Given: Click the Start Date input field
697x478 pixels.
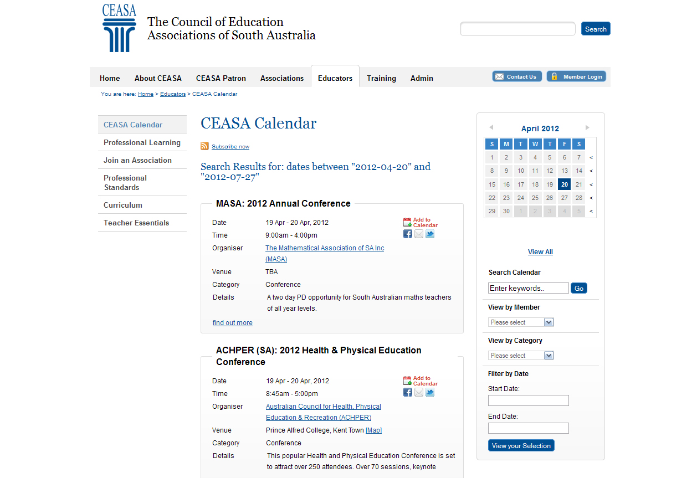Looking at the screenshot, I should [528, 400].
